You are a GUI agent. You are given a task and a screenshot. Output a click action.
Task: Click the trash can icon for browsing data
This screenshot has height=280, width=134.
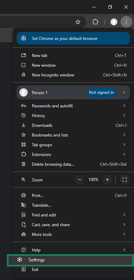pos(24,164)
